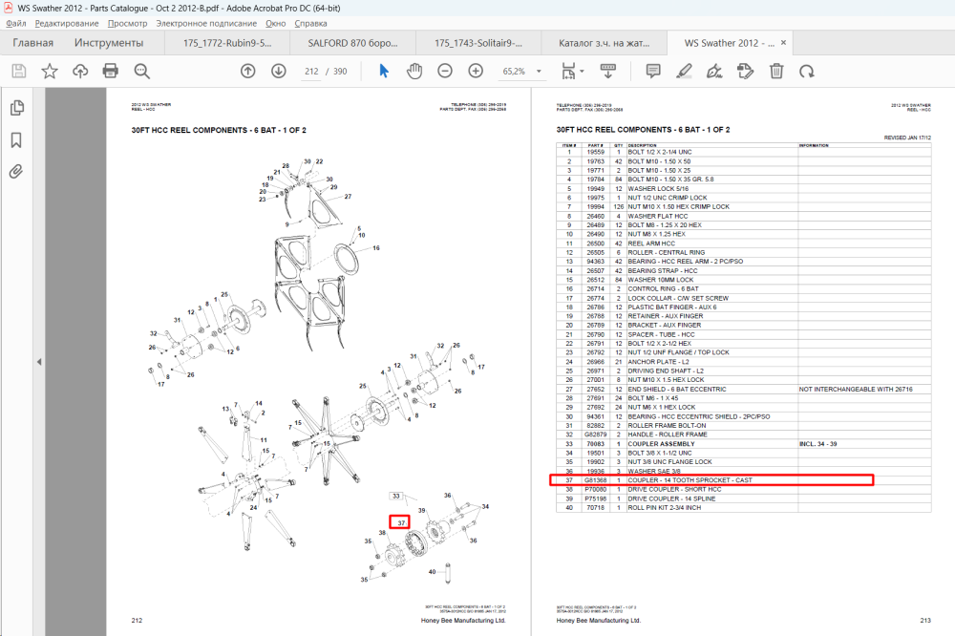Open the Окно menu
The image size is (955, 636).
[x=275, y=23]
